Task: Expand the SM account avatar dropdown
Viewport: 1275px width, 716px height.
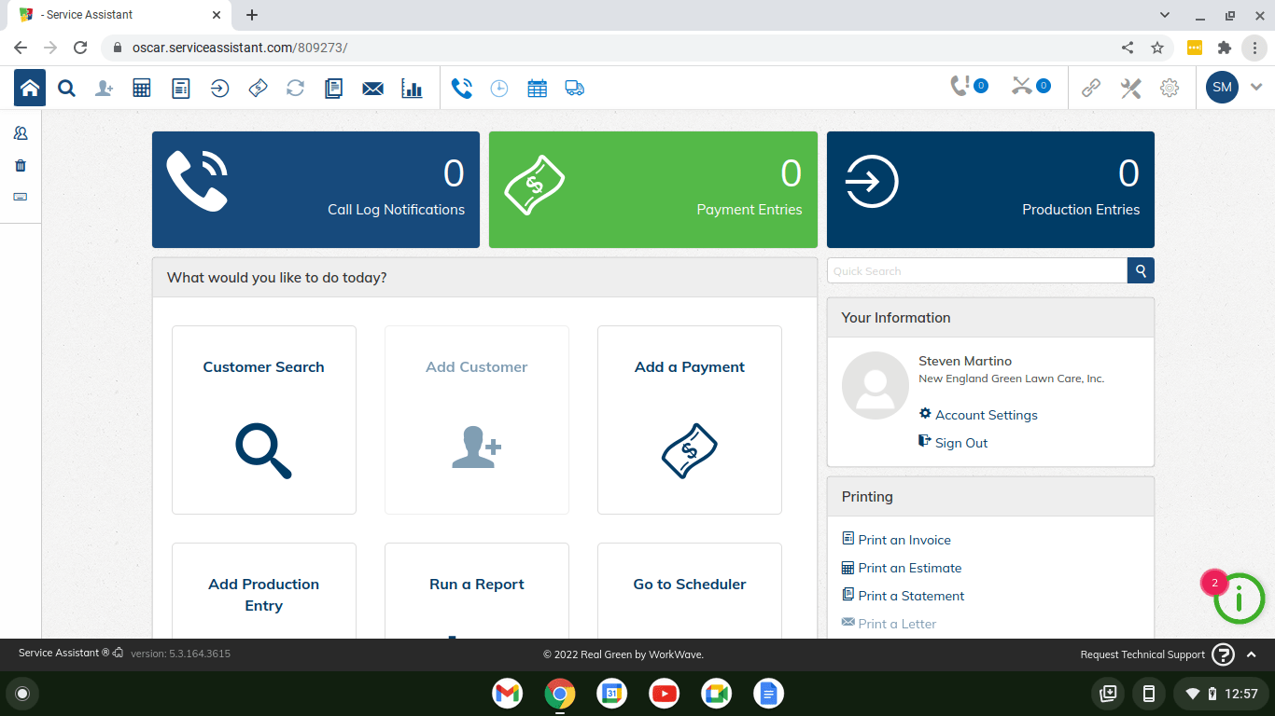Action: [x=1221, y=87]
